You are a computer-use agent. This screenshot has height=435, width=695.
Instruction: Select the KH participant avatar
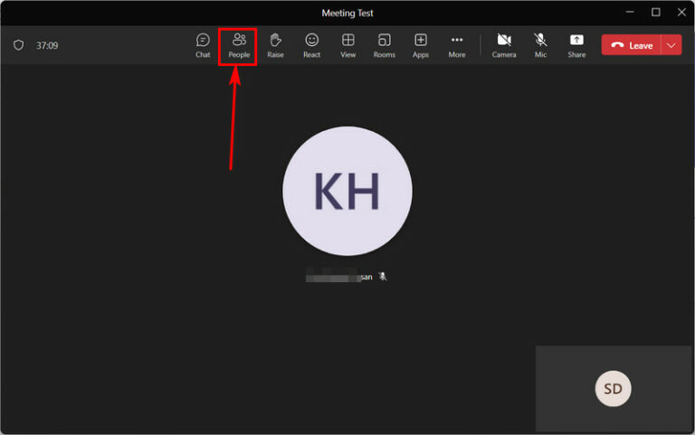347,191
